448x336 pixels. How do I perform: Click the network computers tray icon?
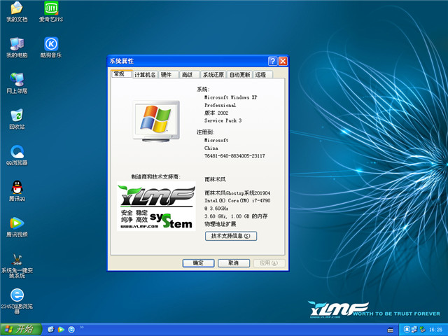(x=414, y=330)
